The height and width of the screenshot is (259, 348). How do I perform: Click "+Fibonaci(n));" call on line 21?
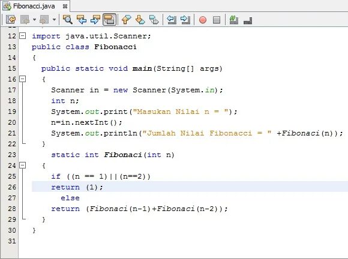(x=310, y=133)
